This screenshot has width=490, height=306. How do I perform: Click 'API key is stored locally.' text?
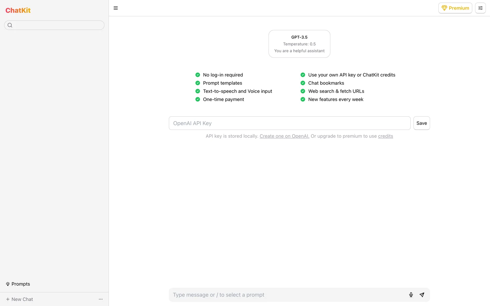coord(232,136)
